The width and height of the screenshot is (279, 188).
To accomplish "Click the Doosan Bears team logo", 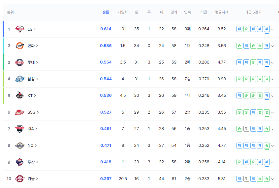I will pyautogui.click(x=20, y=162).
